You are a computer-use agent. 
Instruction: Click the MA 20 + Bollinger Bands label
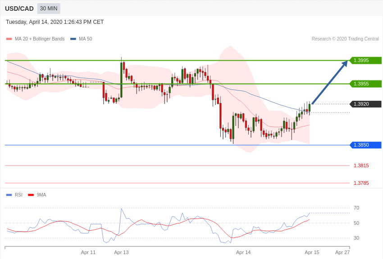coord(40,39)
